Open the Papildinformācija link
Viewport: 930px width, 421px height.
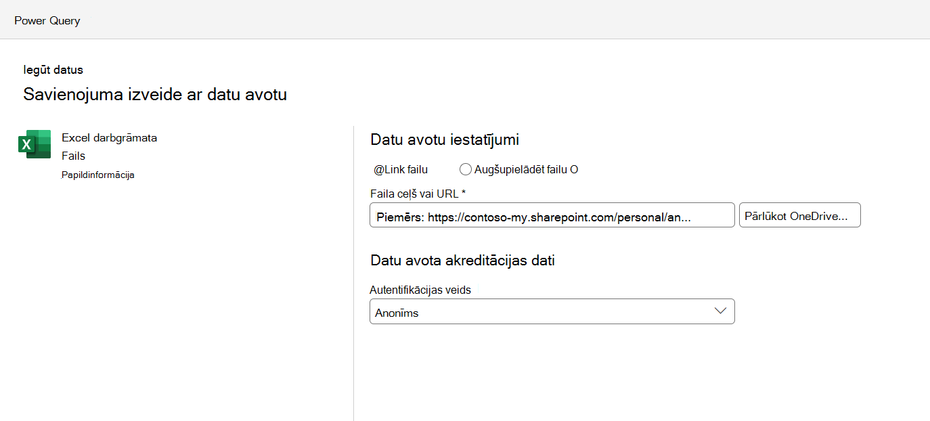[98, 175]
